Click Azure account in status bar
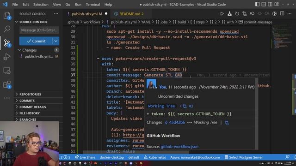The height and width of the screenshot is (166, 296). click(195, 157)
